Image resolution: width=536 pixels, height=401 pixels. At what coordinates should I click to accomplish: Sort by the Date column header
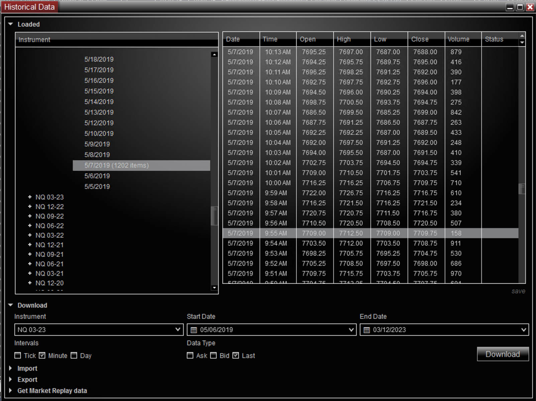pyautogui.click(x=241, y=39)
